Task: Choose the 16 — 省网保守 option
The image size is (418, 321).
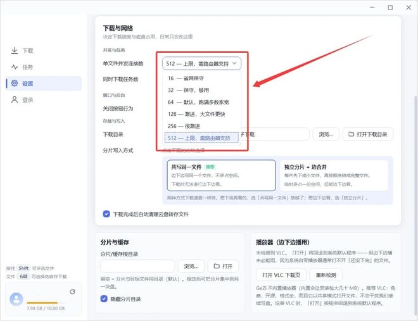Action: coord(201,79)
